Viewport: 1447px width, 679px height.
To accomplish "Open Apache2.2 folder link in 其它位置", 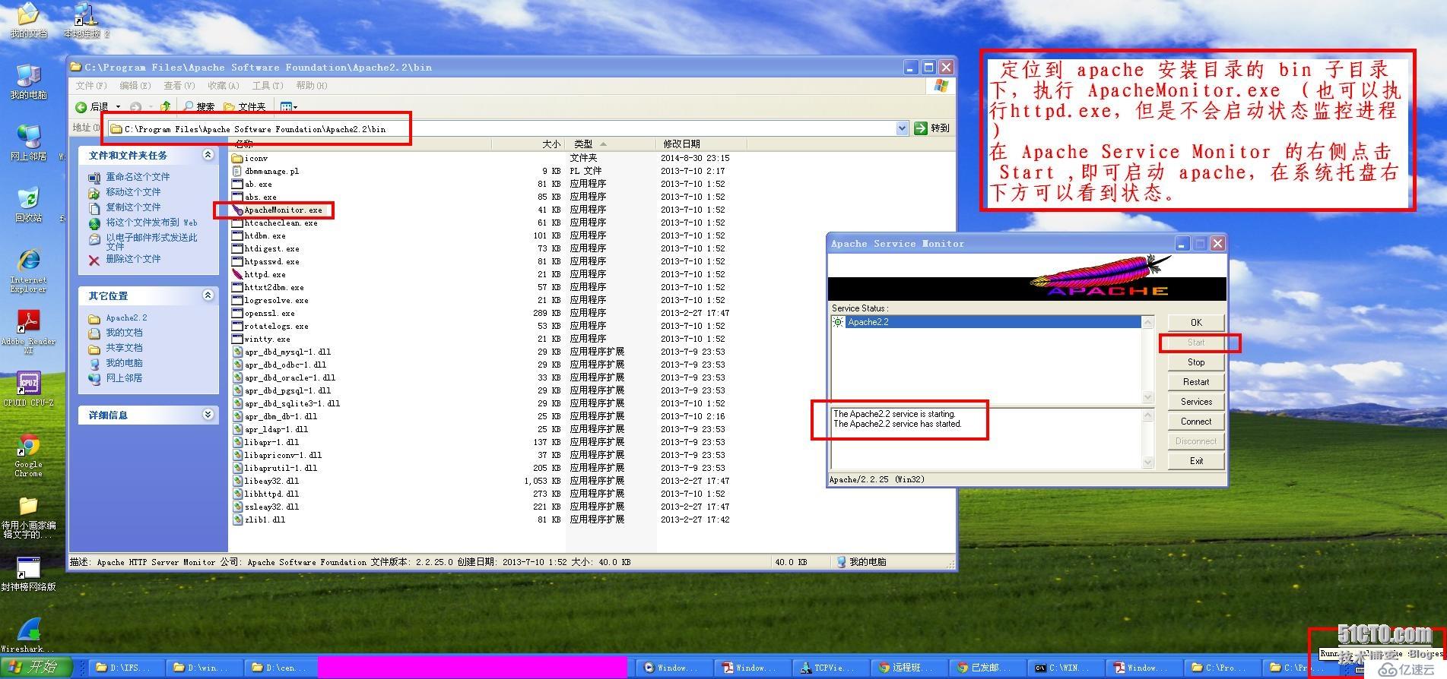I will pos(126,318).
